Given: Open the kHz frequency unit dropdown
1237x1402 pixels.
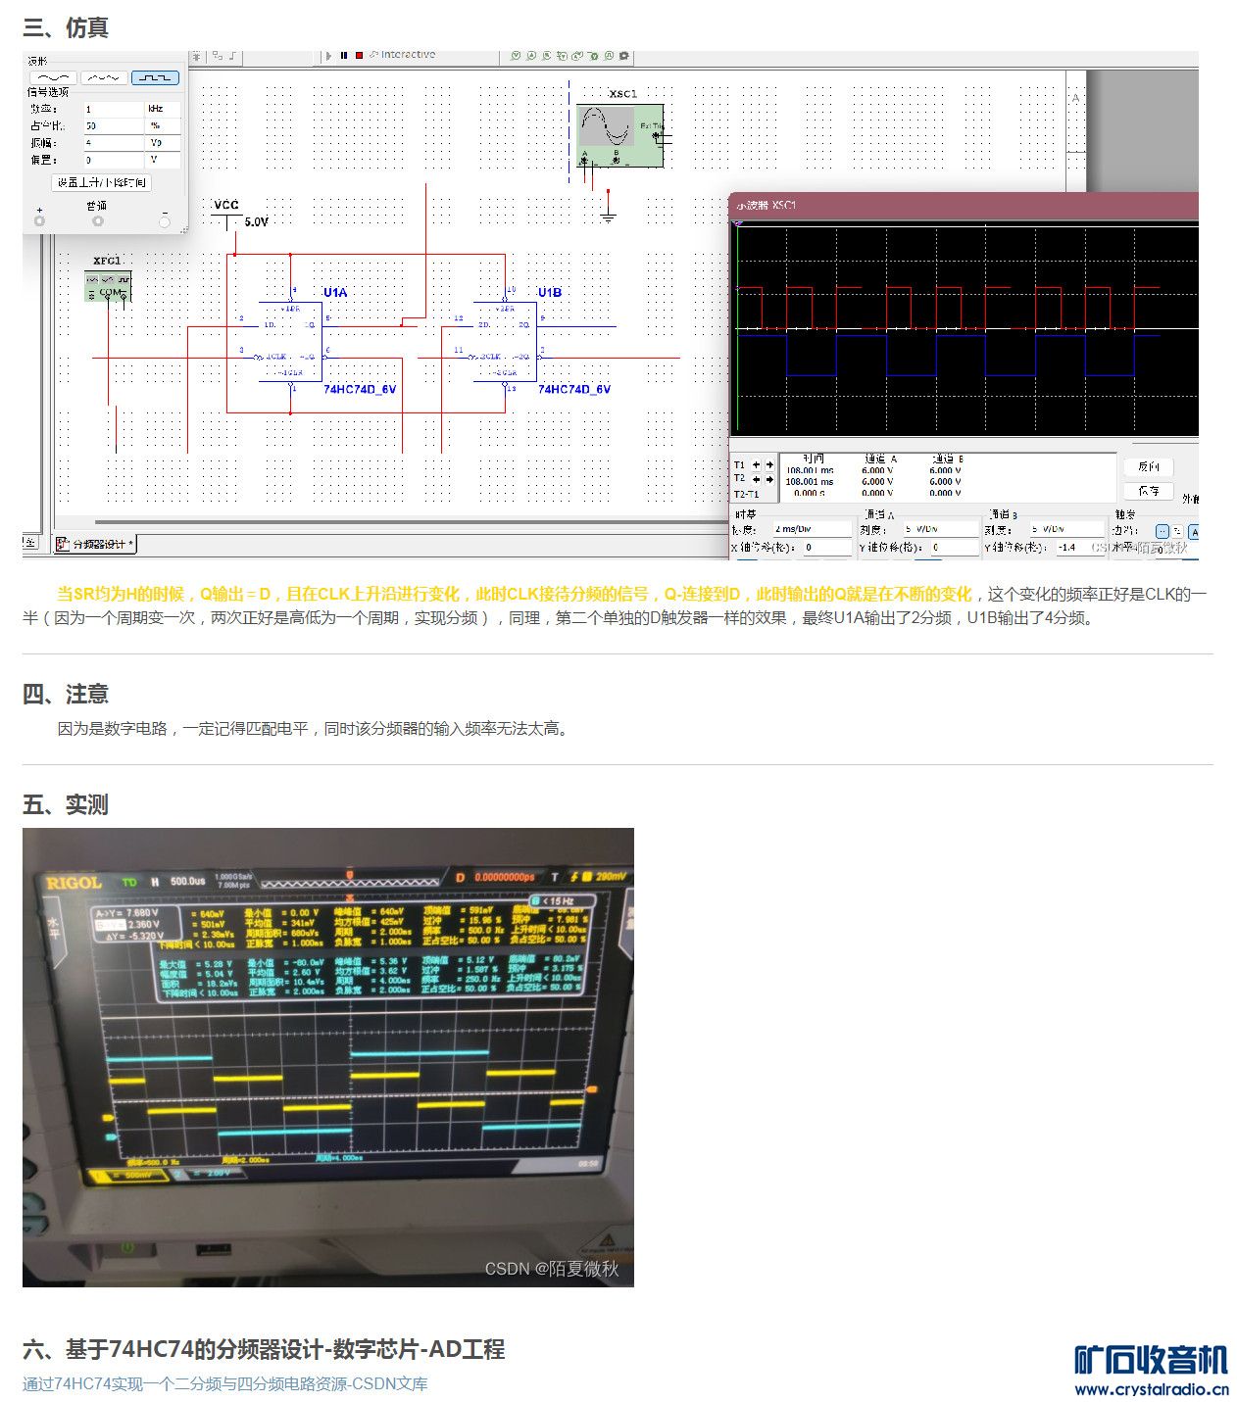Looking at the screenshot, I should pos(163,109).
